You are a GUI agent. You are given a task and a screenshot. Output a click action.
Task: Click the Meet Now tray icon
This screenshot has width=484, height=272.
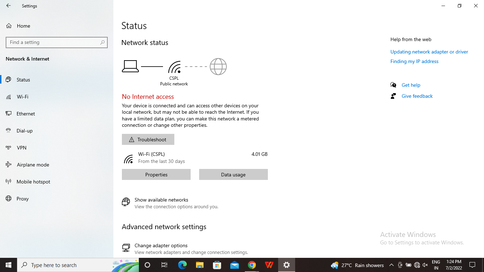coord(400,265)
